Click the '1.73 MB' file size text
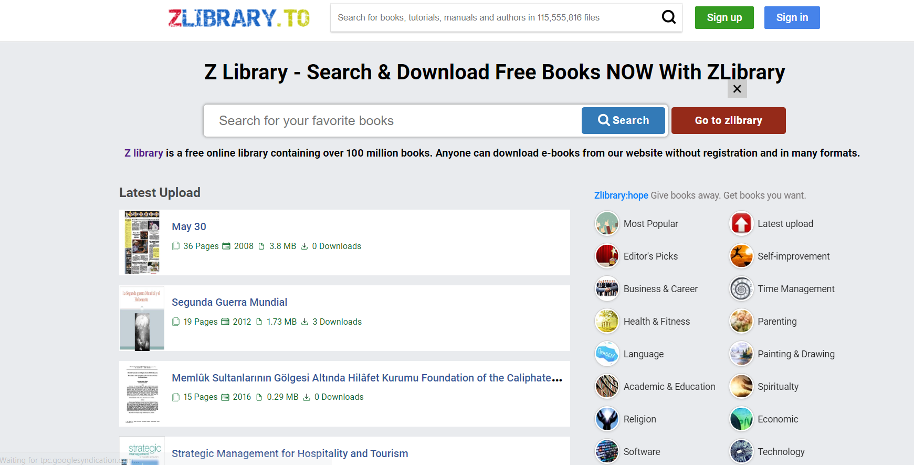This screenshot has height=465, width=914. 281,322
